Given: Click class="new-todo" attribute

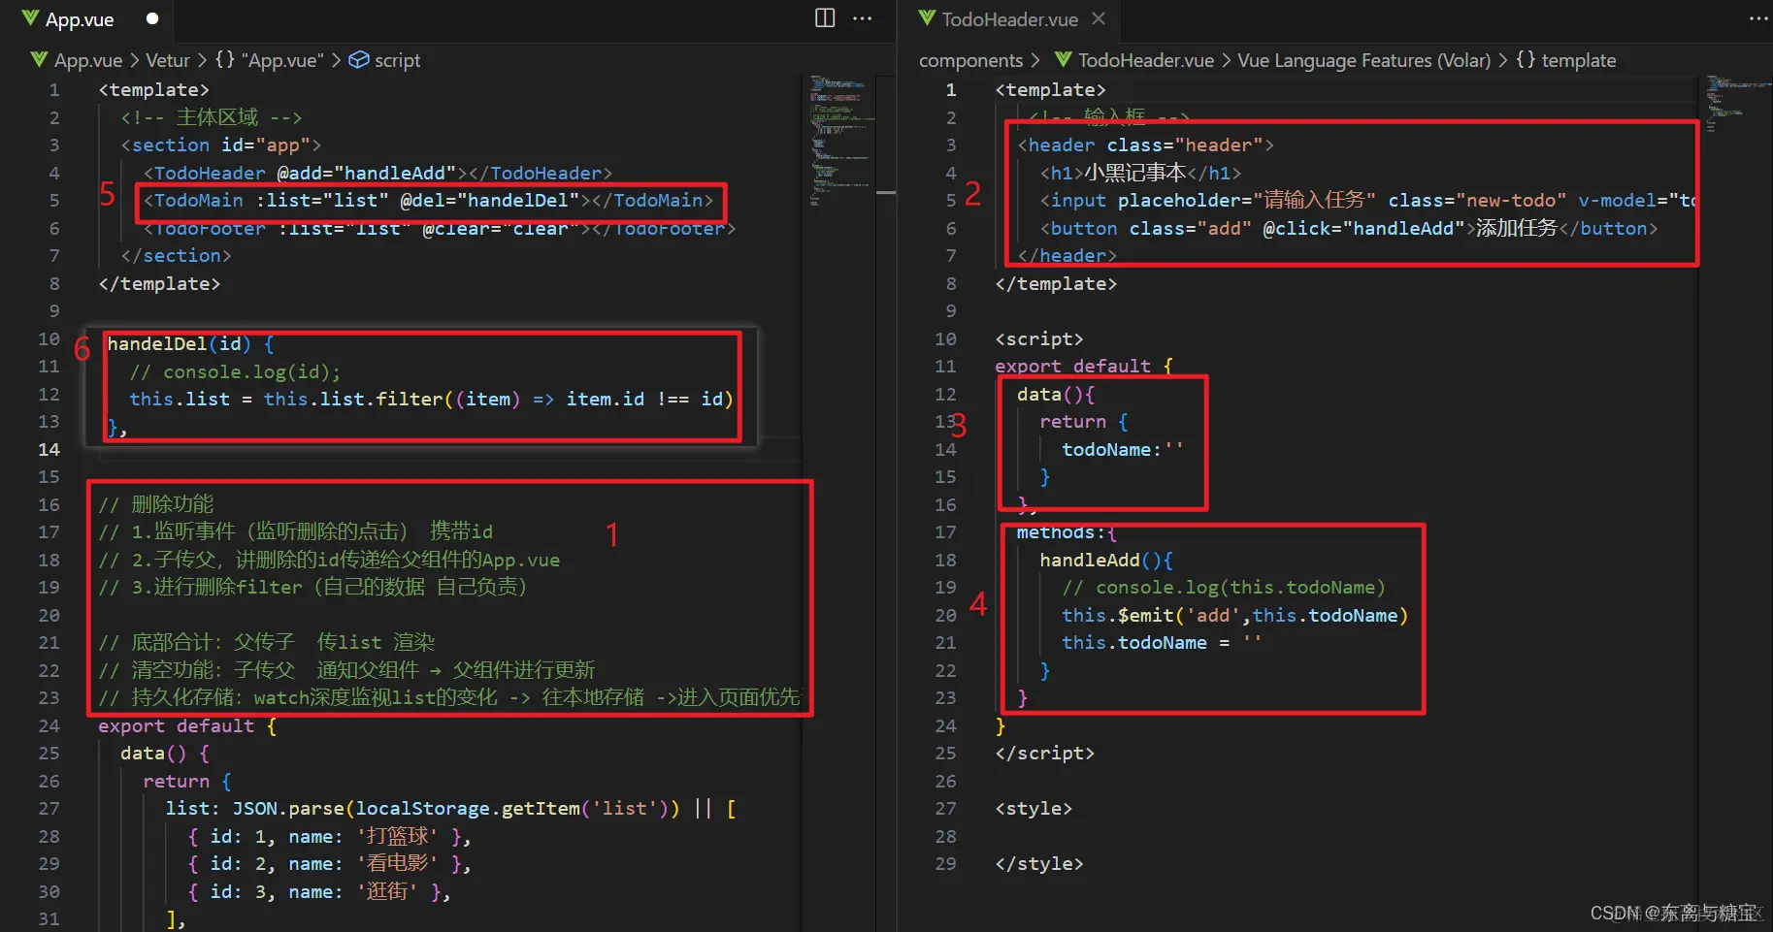Looking at the screenshot, I should [x=1477, y=200].
